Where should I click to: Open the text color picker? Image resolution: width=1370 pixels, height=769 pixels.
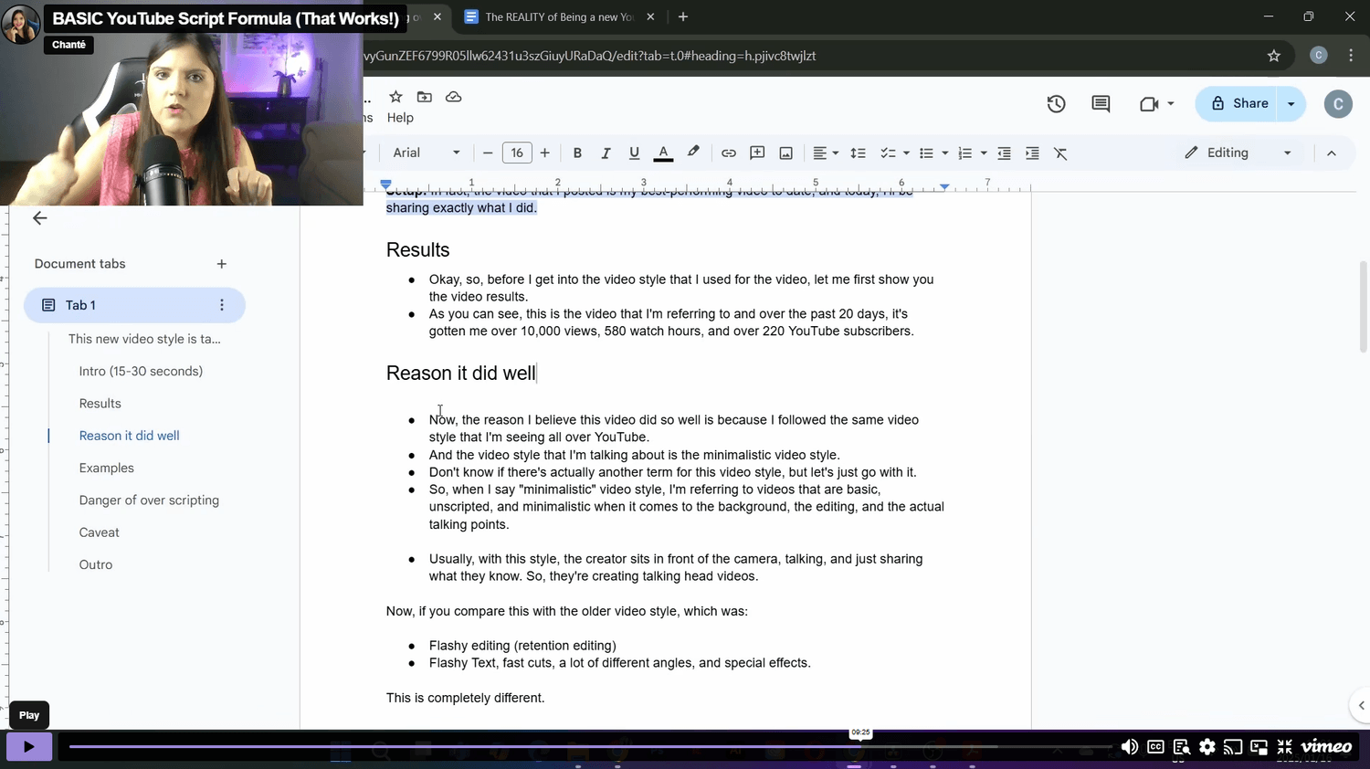coord(663,153)
